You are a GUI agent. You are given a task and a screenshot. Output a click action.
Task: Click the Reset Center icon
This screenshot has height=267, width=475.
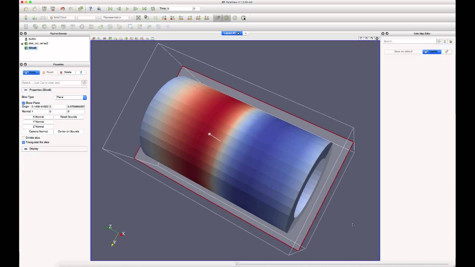[235, 18]
